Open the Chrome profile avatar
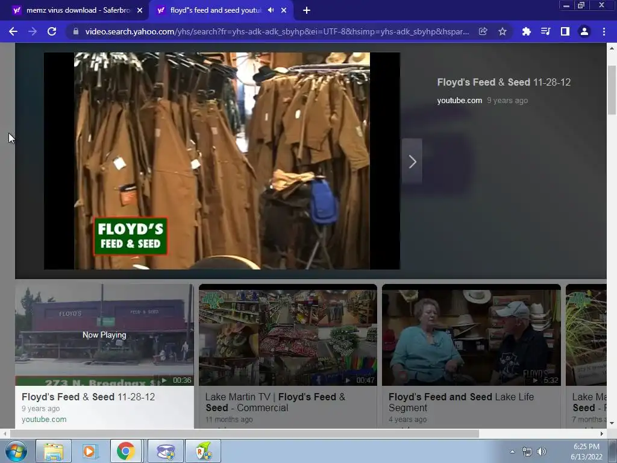Image resolution: width=617 pixels, height=463 pixels. [x=584, y=31]
